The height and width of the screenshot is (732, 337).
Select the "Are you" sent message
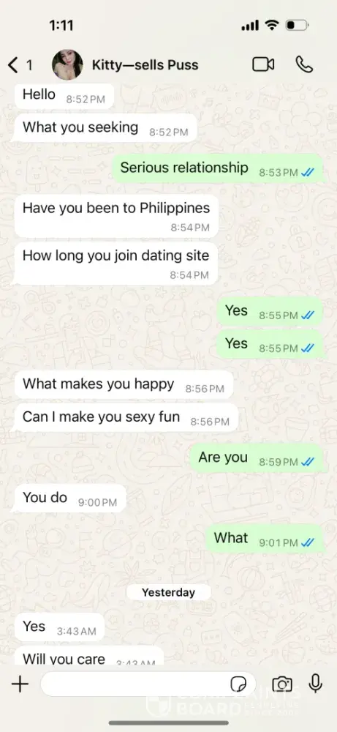[257, 458]
